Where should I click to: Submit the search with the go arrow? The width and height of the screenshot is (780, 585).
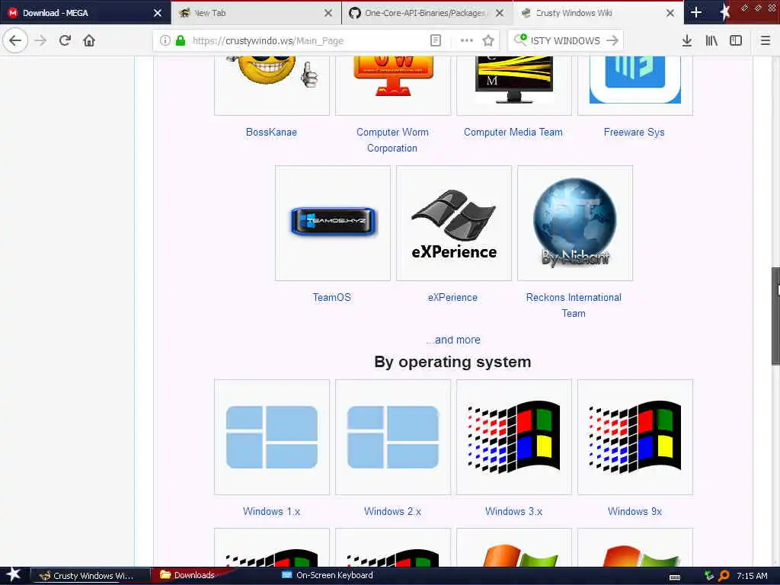pyautogui.click(x=612, y=41)
